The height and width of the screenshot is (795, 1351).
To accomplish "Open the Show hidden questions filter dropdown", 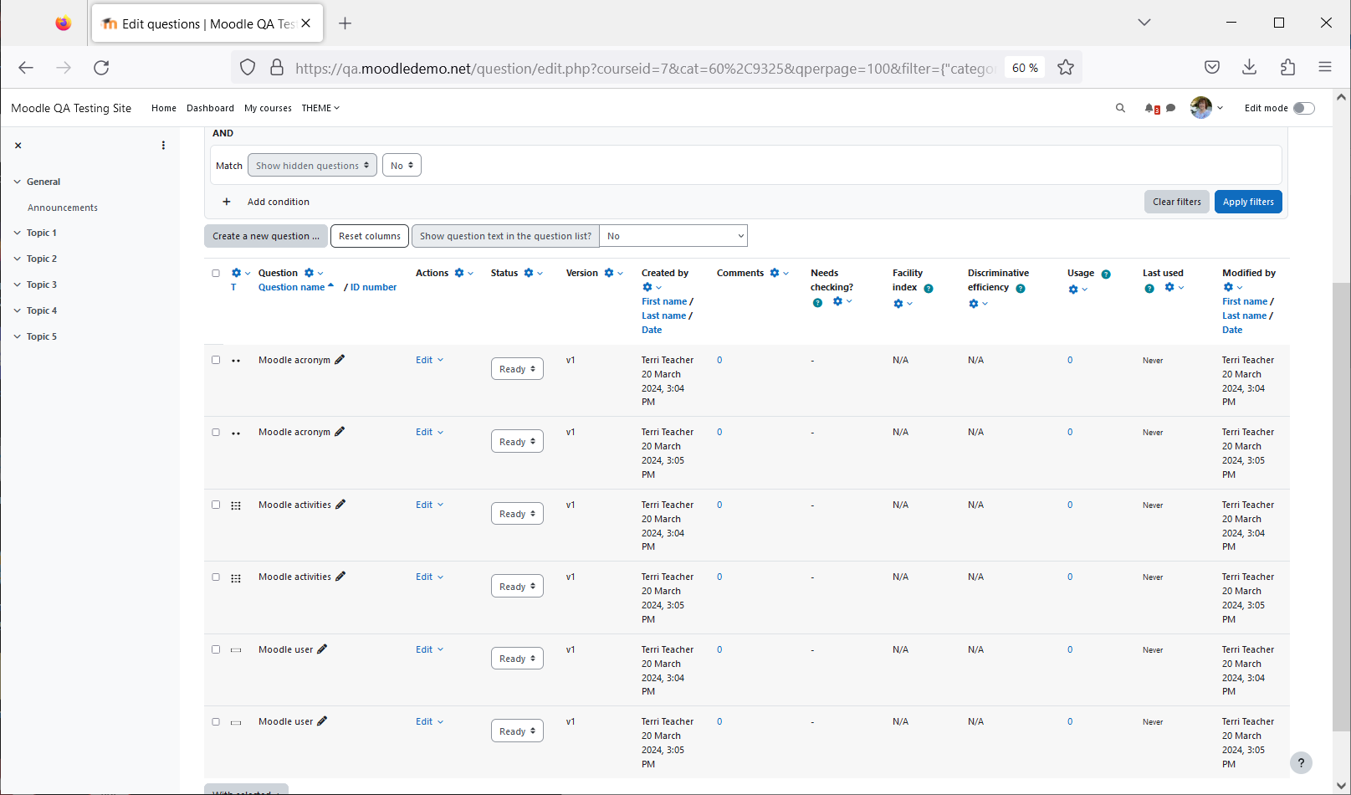I will click(x=312, y=166).
